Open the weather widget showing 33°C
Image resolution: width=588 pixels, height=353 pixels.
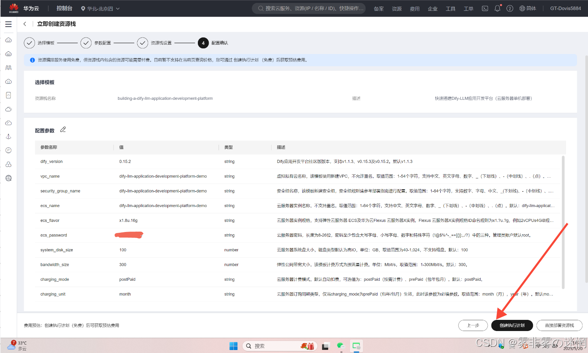17,346
